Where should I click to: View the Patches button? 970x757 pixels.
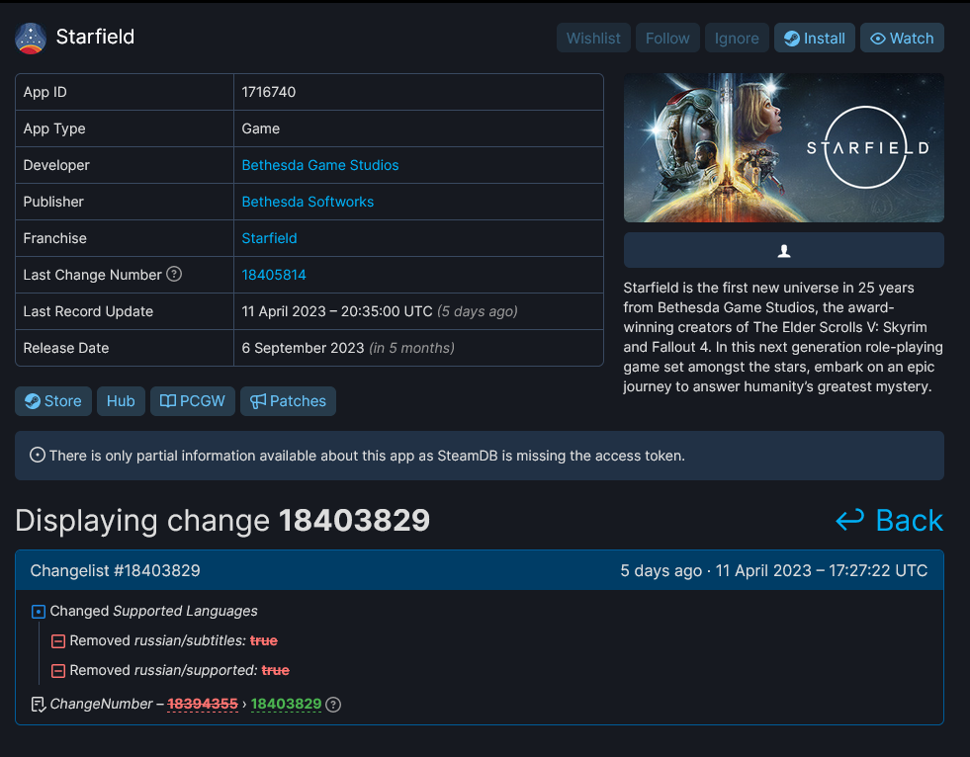click(288, 401)
